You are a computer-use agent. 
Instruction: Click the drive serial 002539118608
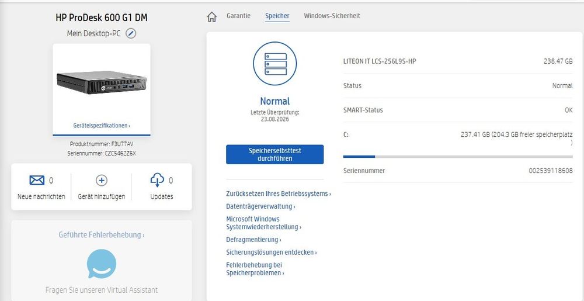[x=551, y=171]
